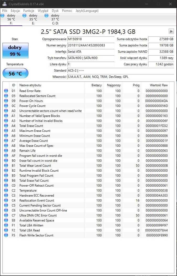
Task: Click the power-on hours value 1242 godzin
Action: (161, 64)
